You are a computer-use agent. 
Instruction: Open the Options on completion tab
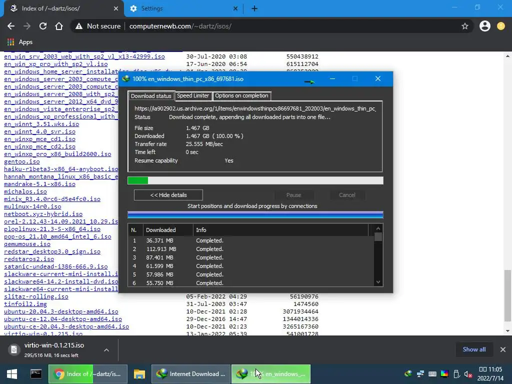tap(241, 95)
